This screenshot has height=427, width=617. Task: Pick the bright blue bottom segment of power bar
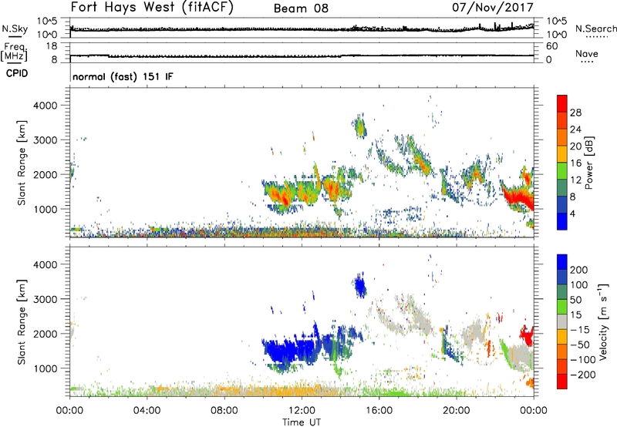point(562,222)
